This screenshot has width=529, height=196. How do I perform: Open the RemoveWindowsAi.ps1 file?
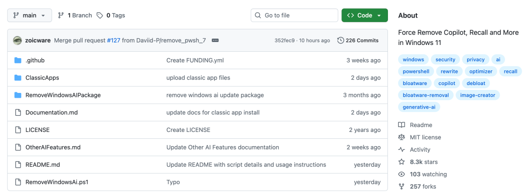click(x=57, y=182)
